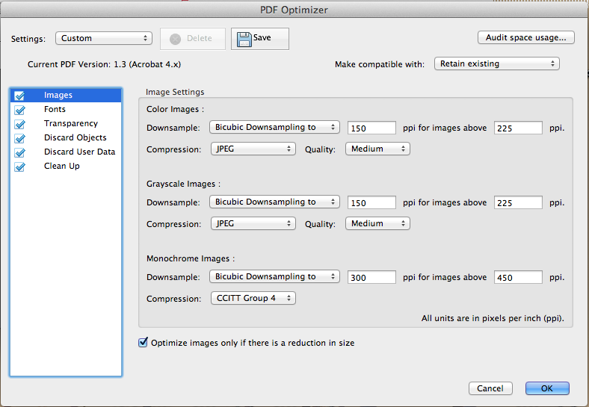Open Monochrome Compression CCITT Group 4 dropdown

[253, 299]
